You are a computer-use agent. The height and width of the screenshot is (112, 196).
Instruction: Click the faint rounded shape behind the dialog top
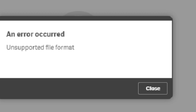coord(78,13)
